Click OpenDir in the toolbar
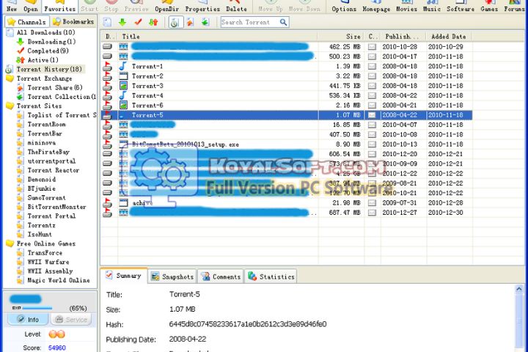 pos(166,6)
